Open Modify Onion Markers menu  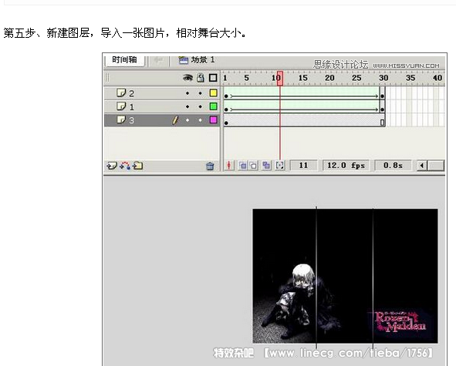pyautogui.click(x=280, y=166)
